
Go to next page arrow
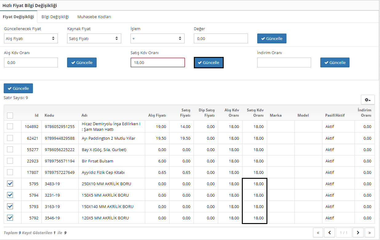(x=358, y=233)
